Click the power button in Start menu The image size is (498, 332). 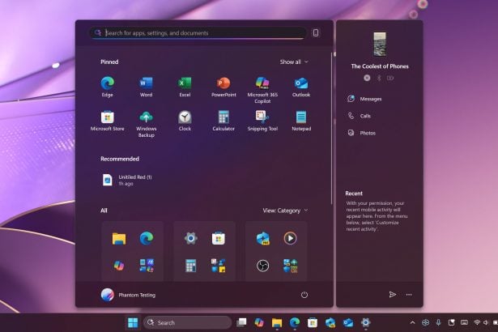click(304, 295)
